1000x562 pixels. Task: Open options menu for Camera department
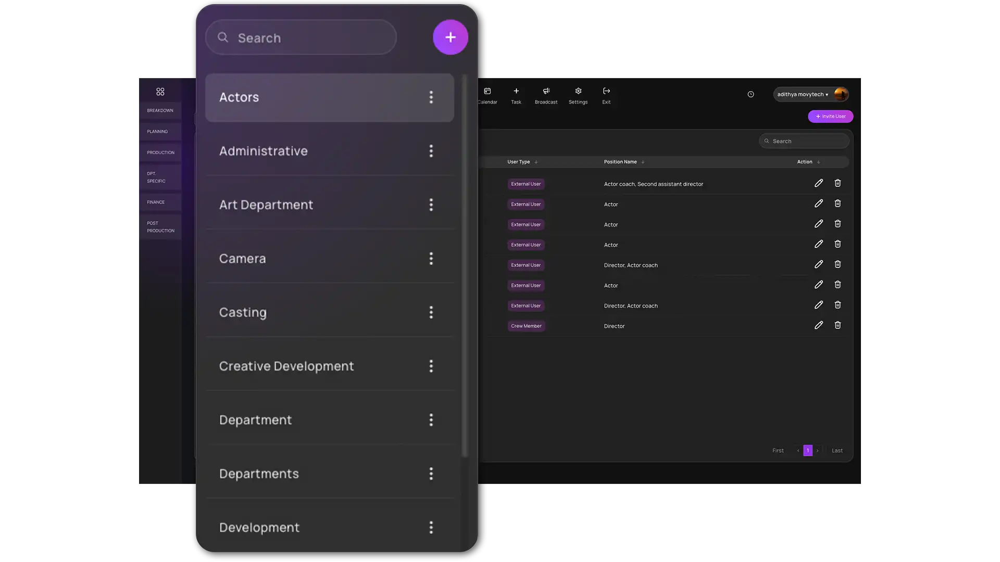tap(431, 259)
